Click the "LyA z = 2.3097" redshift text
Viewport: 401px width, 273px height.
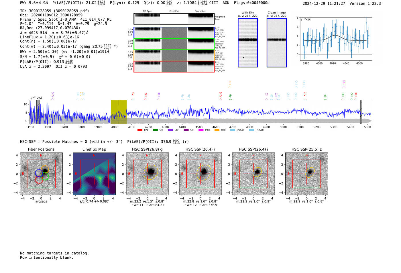pyautogui.click(x=36, y=66)
